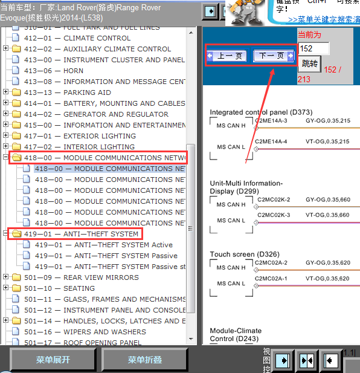The height and width of the screenshot is (373, 360).
Task: Collapse the 419-01 Anti-Theft System node
Action: (x=5, y=233)
